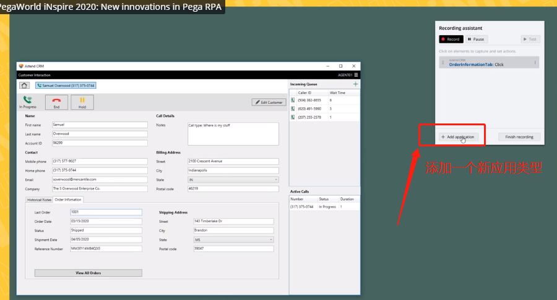This screenshot has height=300, width=557.
Task: Click the Company field
Action: [x=100, y=189]
